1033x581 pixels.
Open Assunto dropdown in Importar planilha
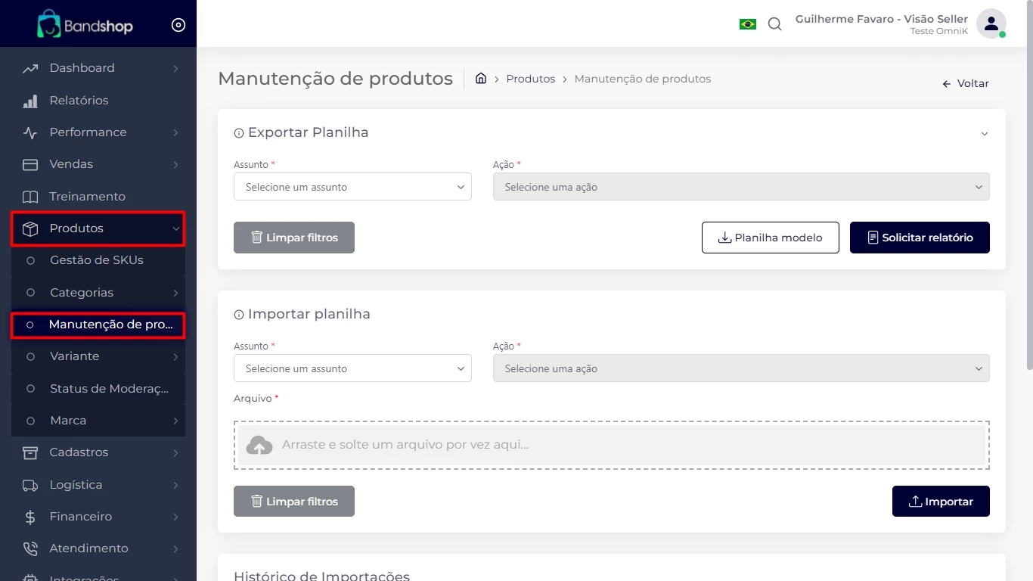[352, 368]
